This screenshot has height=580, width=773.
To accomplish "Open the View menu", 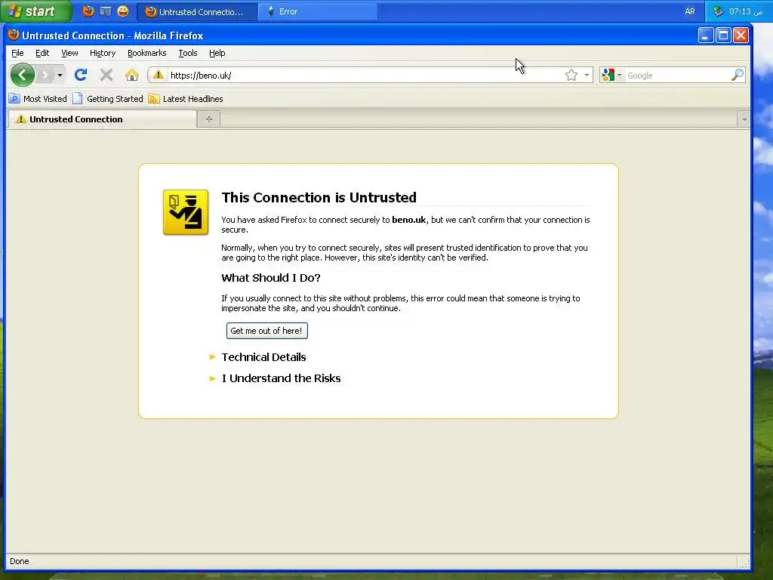I will [x=69, y=53].
